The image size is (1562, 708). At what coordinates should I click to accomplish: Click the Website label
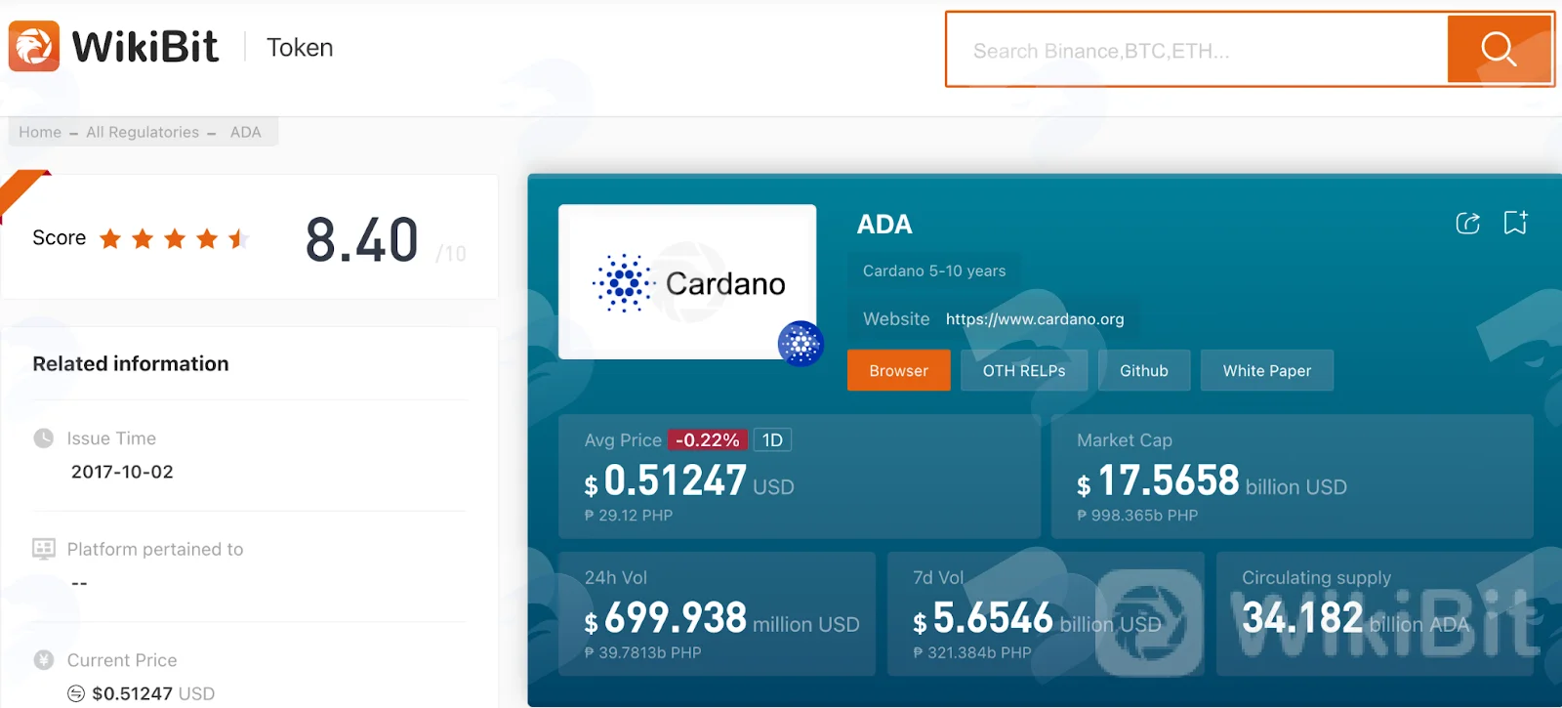tap(896, 319)
